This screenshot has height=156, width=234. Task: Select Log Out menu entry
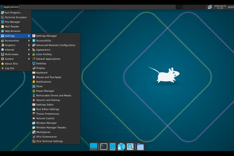pyautogui.click(x=16, y=68)
